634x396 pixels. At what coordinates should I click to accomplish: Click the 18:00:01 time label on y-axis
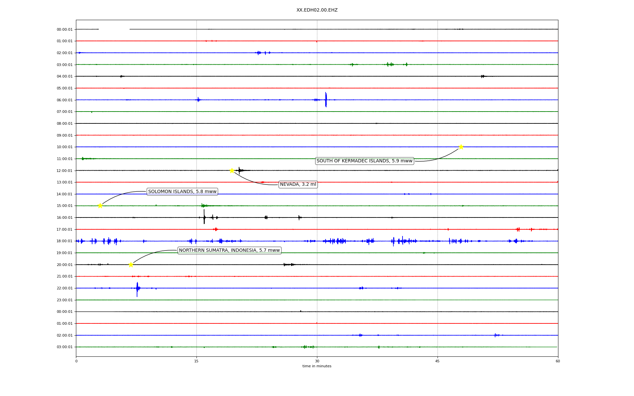64,241
